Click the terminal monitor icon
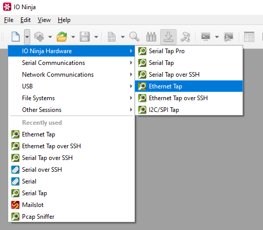This screenshot has height=230, width=263. (x=206, y=37)
